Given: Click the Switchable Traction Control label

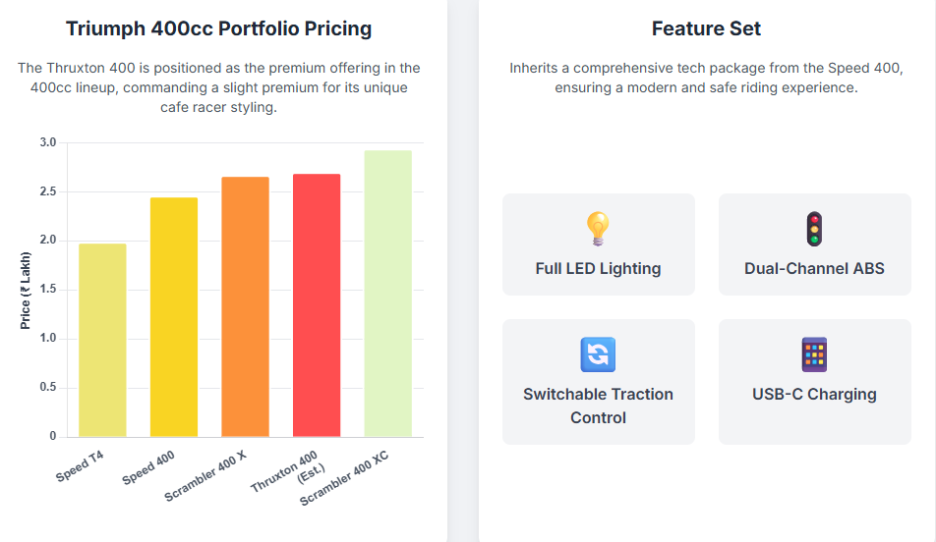Looking at the screenshot, I should [x=598, y=406].
